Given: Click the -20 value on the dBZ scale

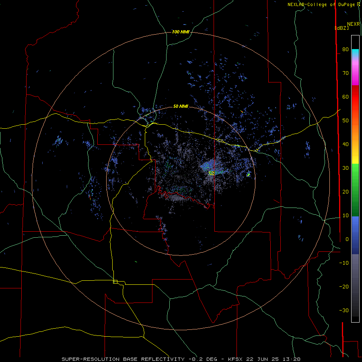Looking at the screenshot, I should 344,287.
